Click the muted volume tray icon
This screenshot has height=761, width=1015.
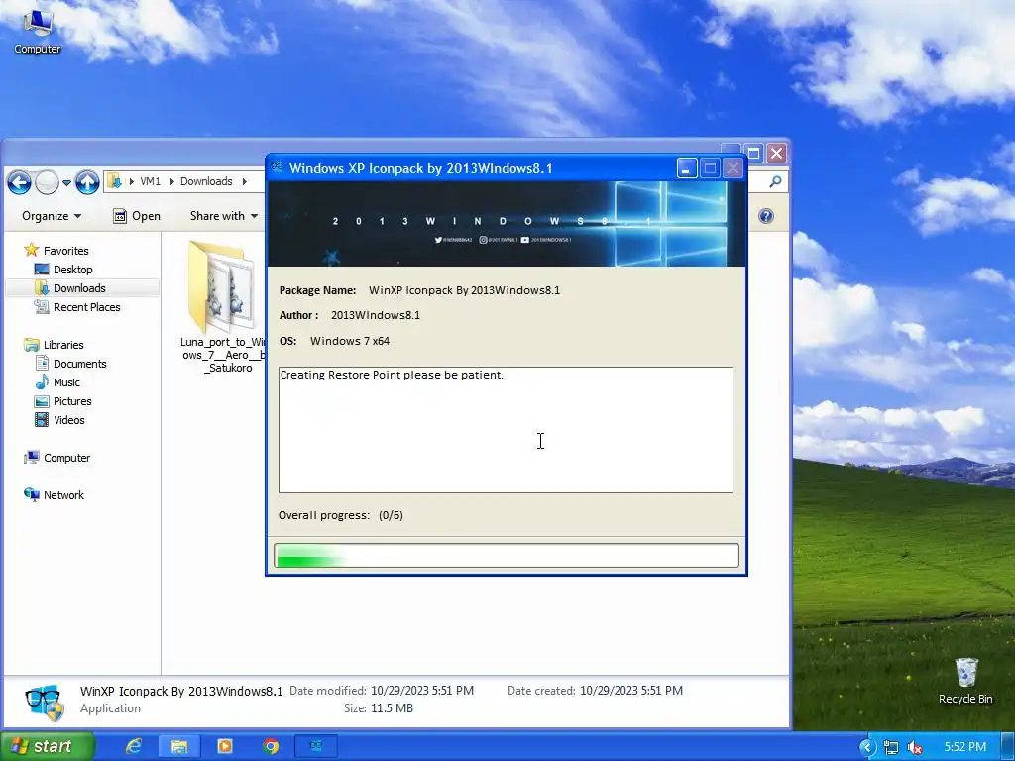pos(915,747)
